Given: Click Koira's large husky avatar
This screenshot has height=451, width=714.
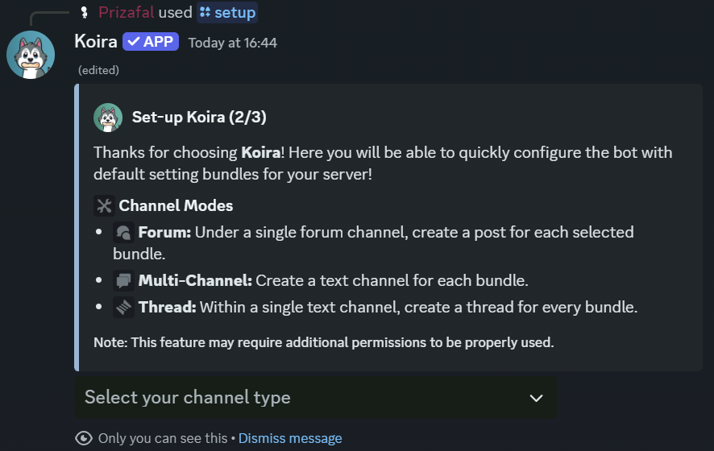Looking at the screenshot, I should coord(31,56).
